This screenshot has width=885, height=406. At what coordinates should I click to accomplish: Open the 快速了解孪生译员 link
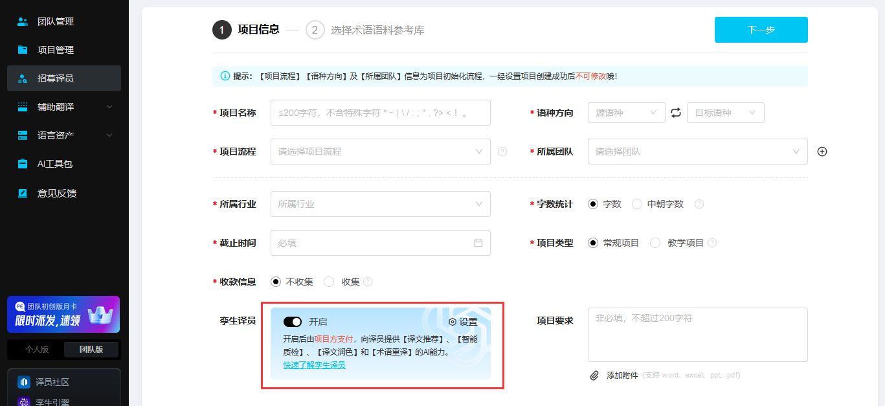coord(314,365)
